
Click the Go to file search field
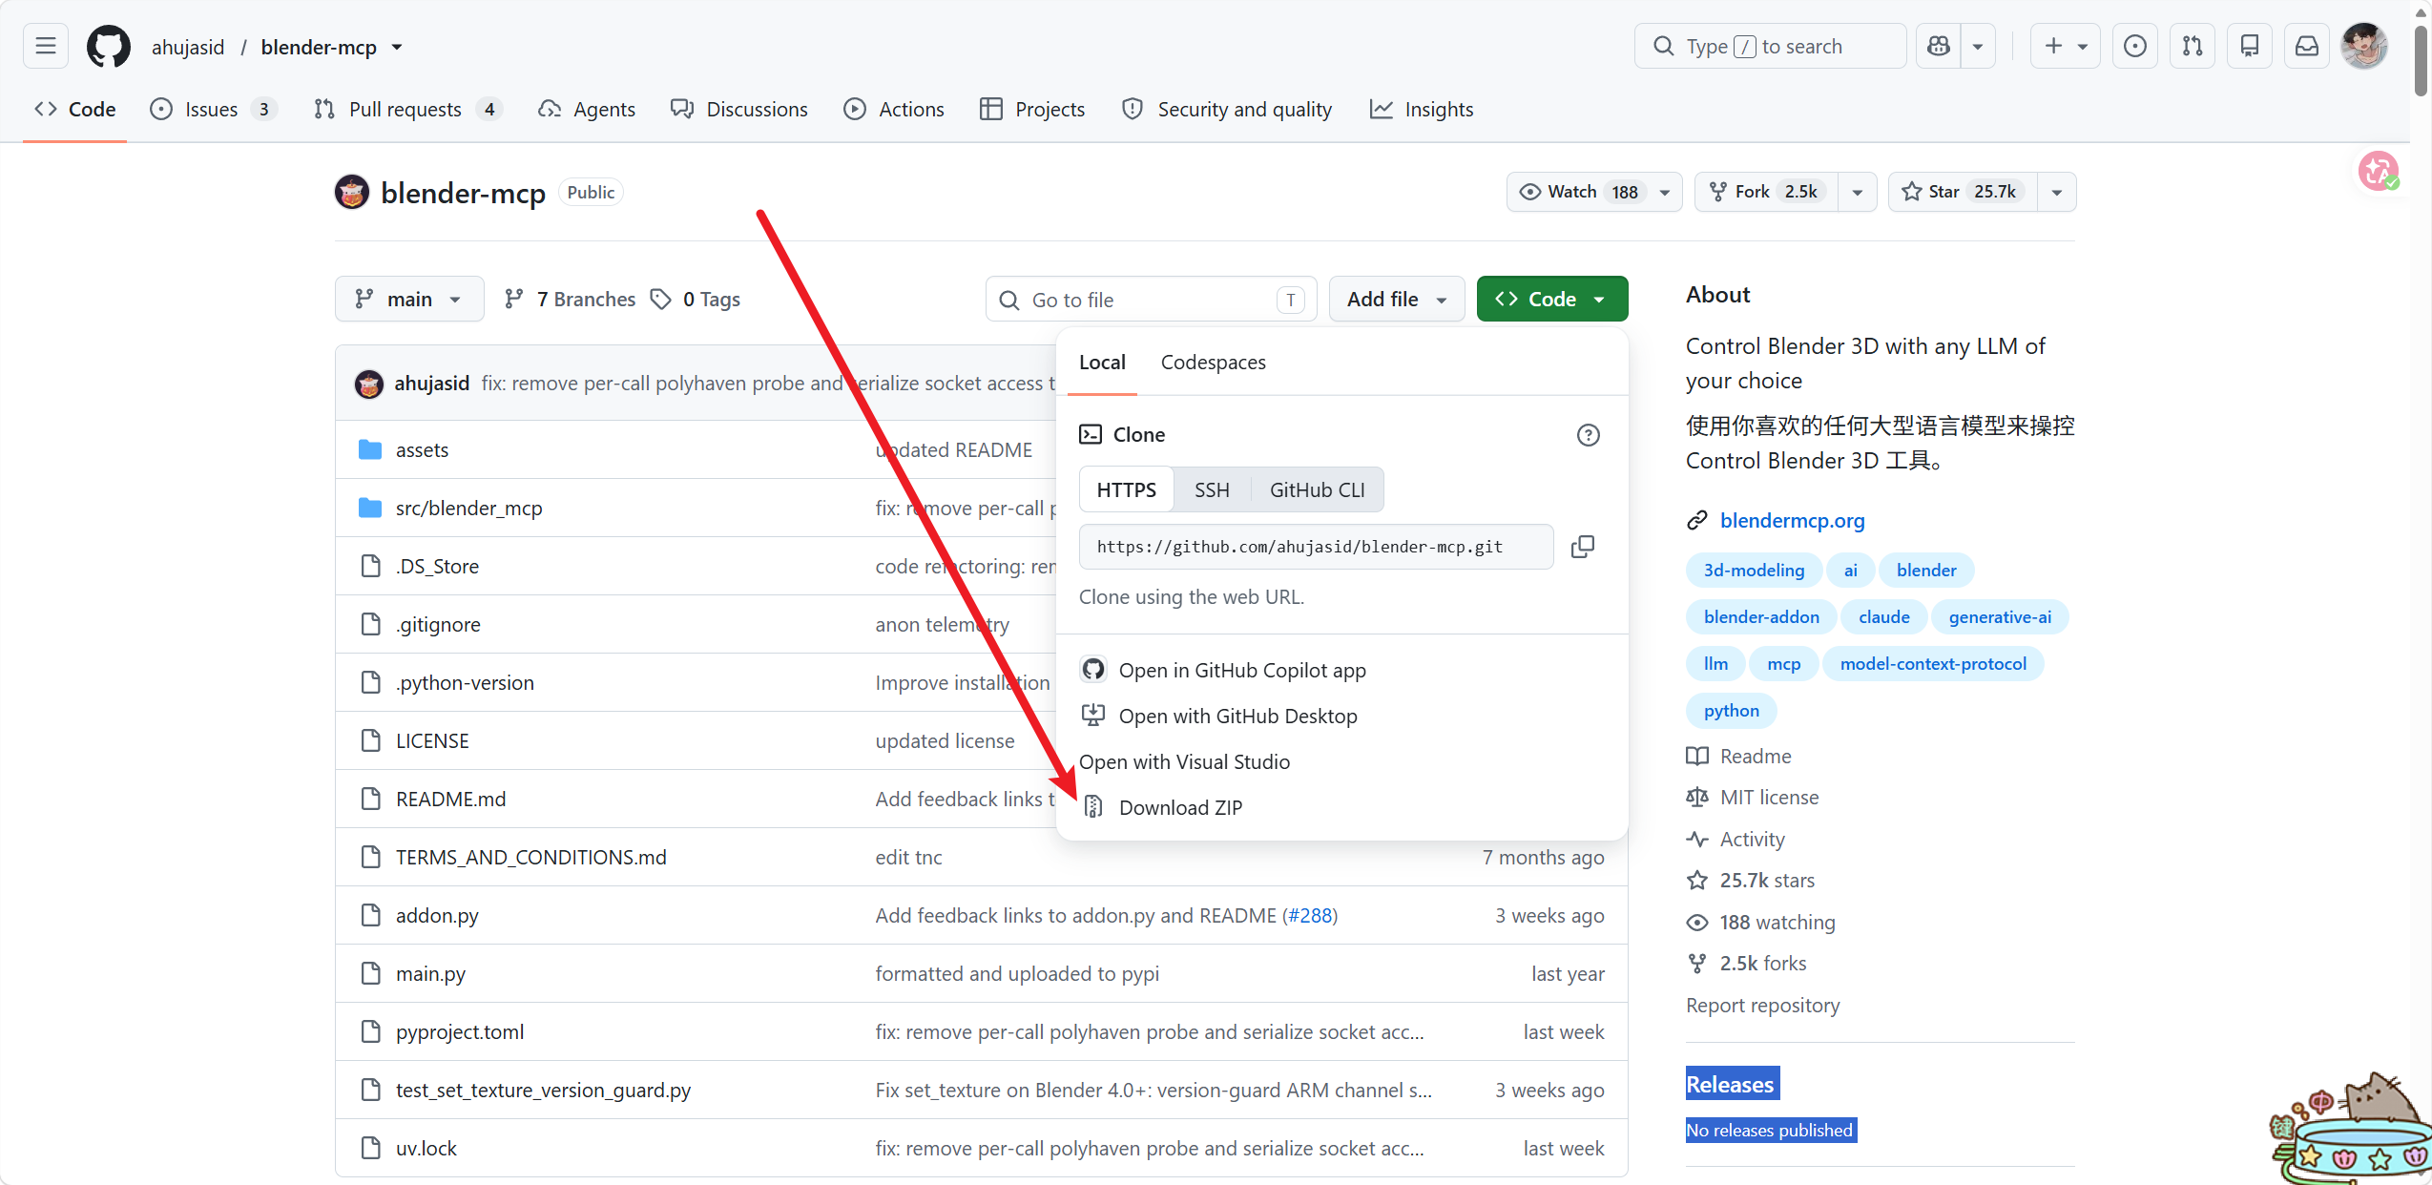(x=1152, y=300)
